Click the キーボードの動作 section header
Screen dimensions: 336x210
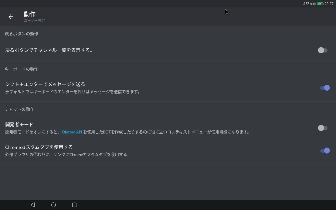coord(22,69)
